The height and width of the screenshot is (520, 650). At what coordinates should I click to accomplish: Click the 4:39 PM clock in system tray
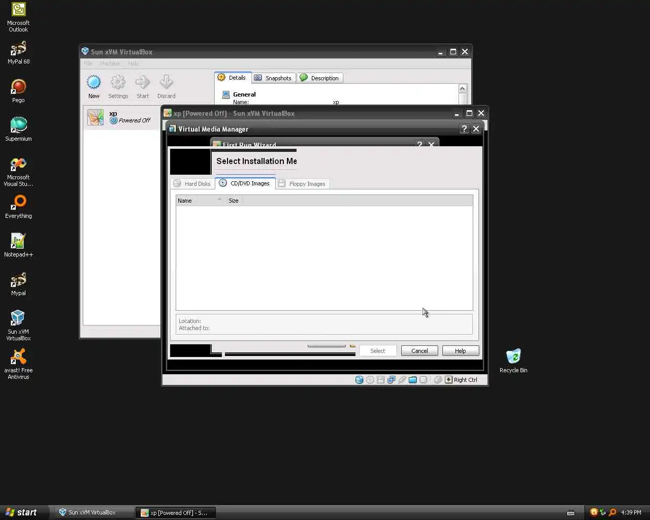[x=631, y=512]
